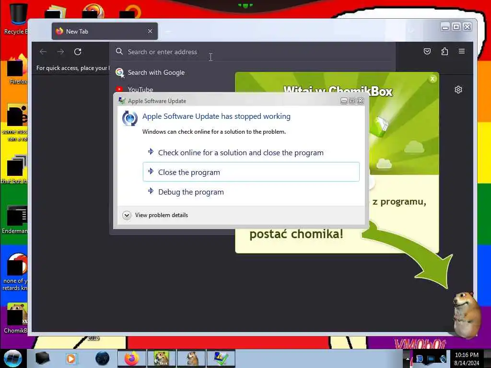Click the system tray volume icon

(x=443, y=359)
